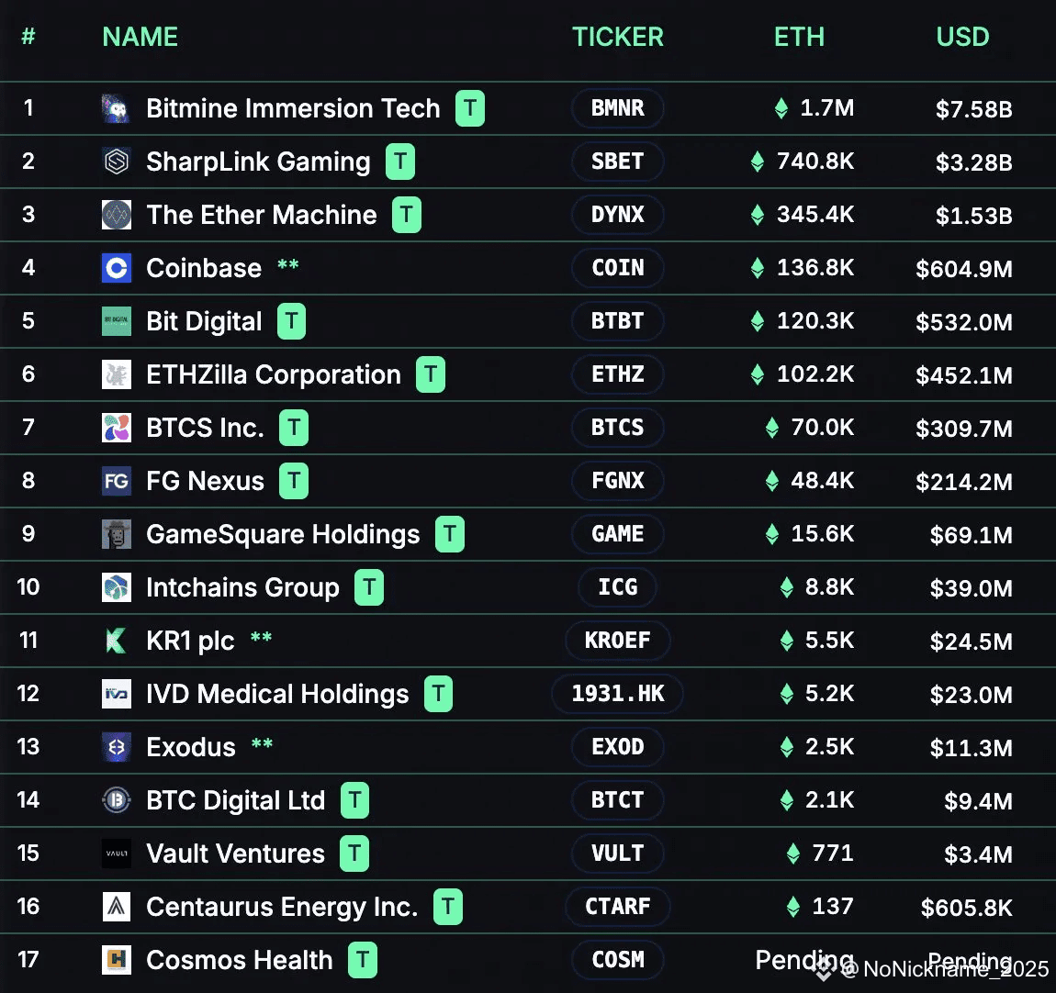Screen dimensions: 1056x993
Task: Click the FG Nexus logo icon
Action: (116, 481)
